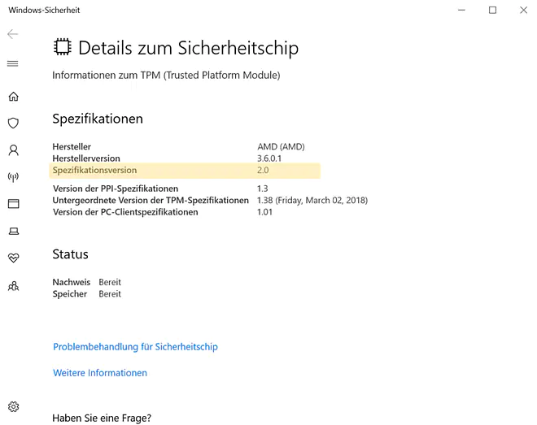Click 'Details zum Sicherheitschip' page title
The height and width of the screenshot is (425, 537).
pos(189,47)
